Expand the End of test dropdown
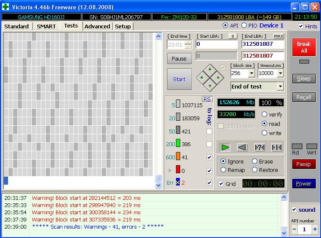321x238 pixels. [x=280, y=86]
